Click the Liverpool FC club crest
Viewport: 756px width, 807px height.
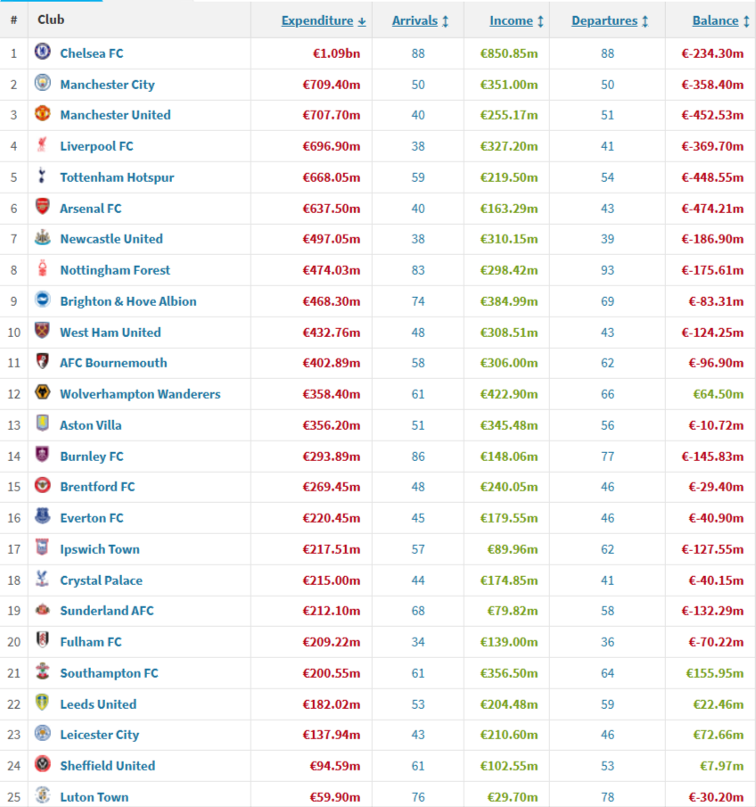tap(42, 144)
